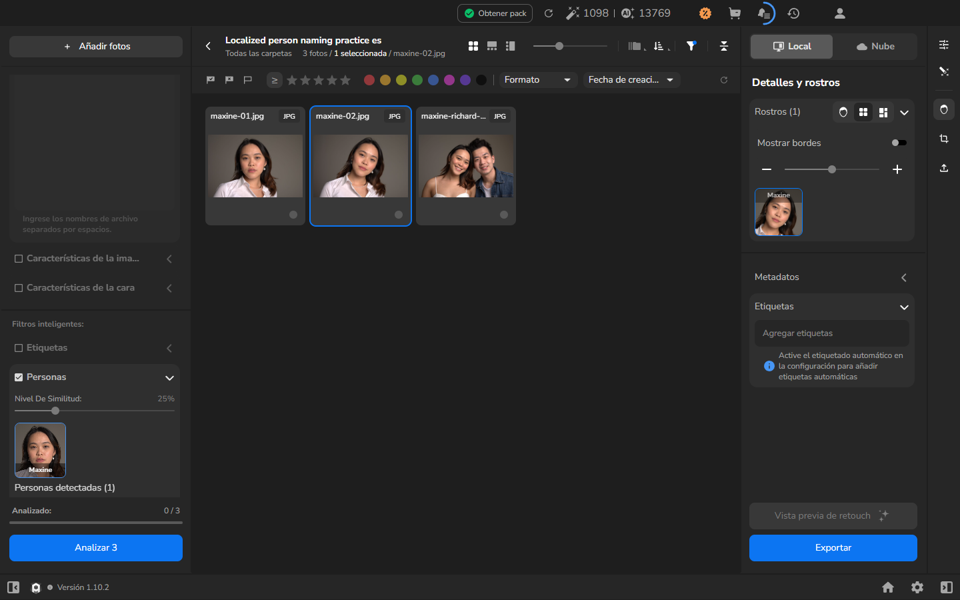This screenshot has height=600, width=960.
Task: Switch to the large grid view
Action: [x=473, y=46]
